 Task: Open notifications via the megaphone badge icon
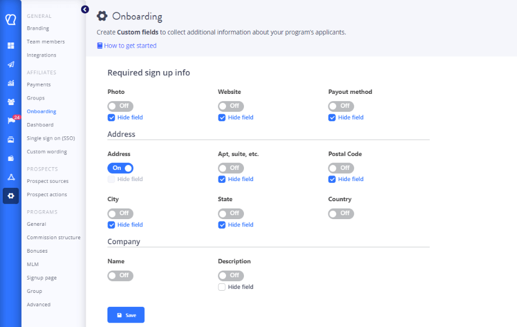tap(10, 120)
